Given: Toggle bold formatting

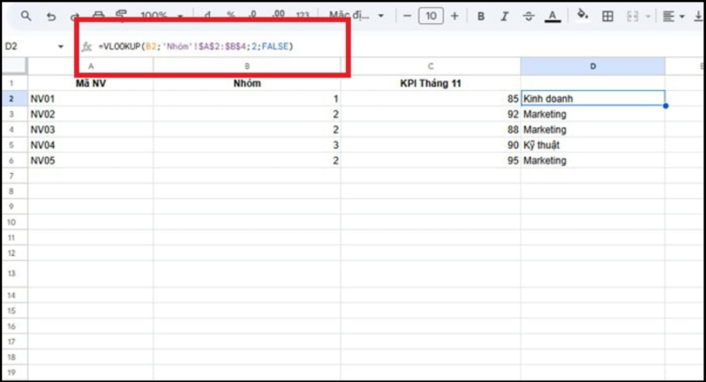Looking at the screenshot, I should [481, 16].
